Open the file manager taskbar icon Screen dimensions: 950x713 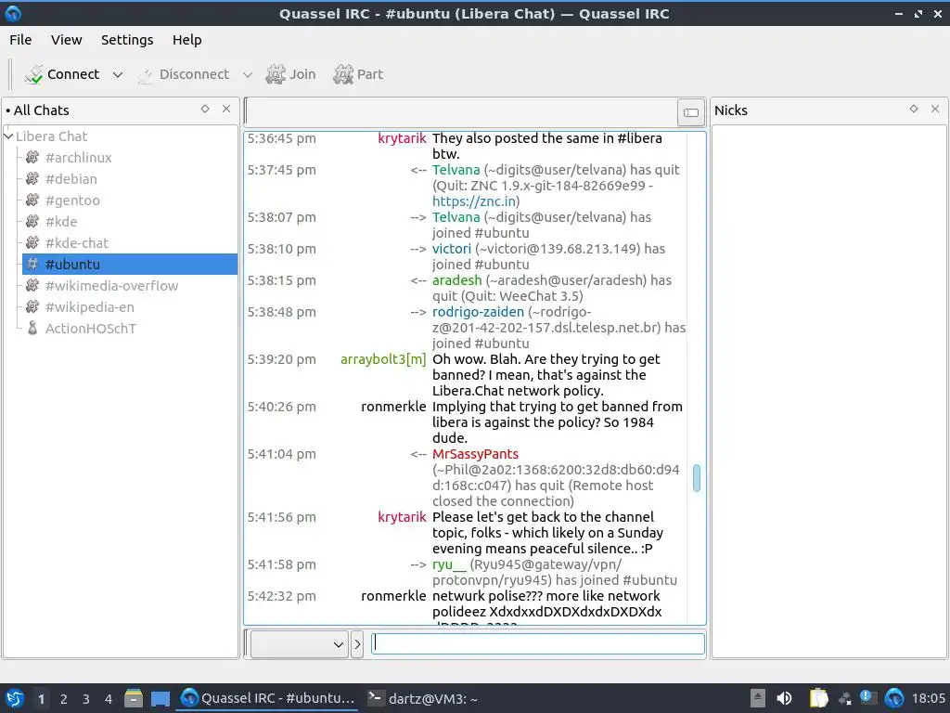tap(134, 698)
